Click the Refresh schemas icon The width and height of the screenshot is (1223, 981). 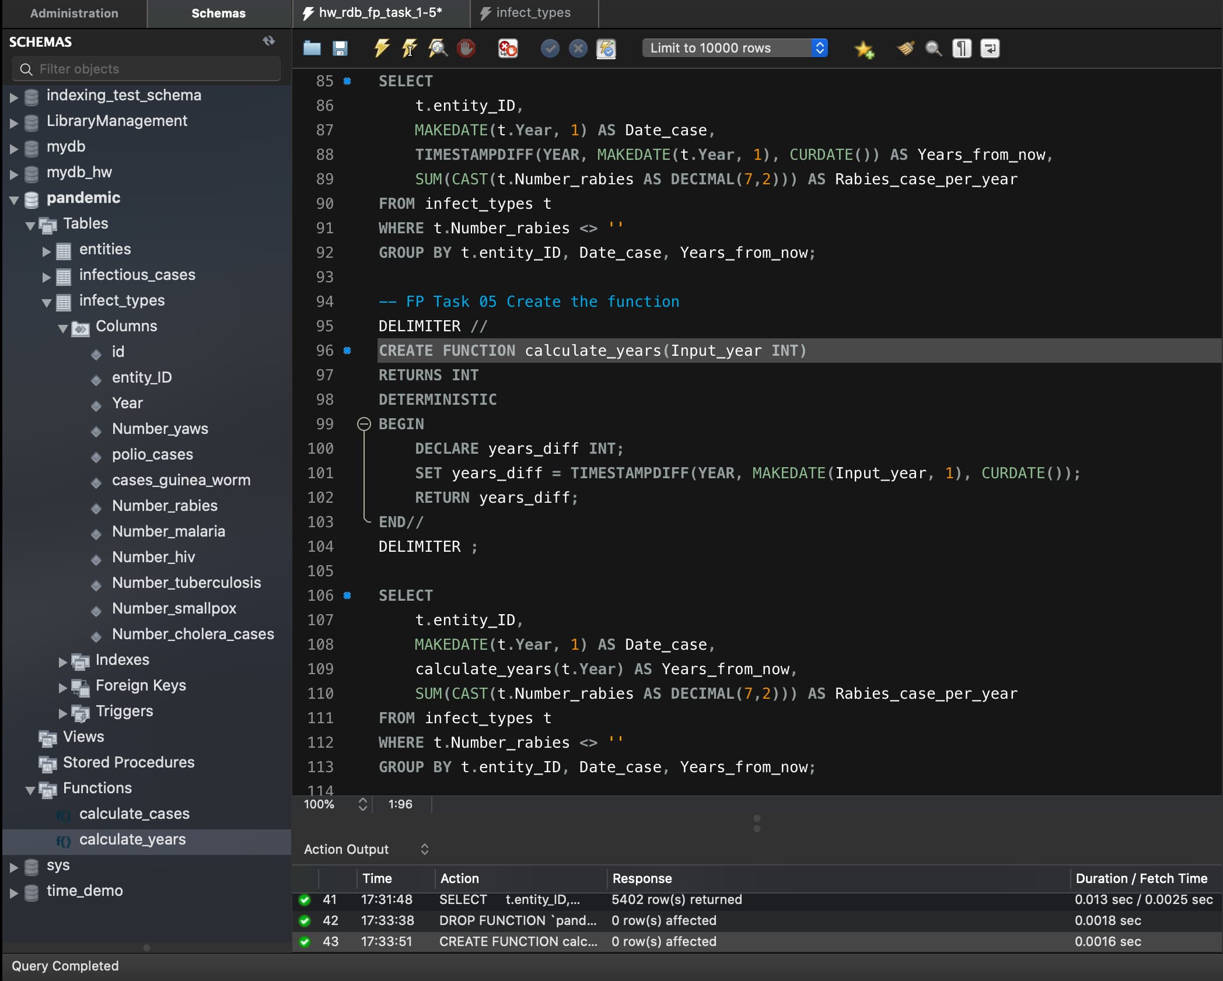pyautogui.click(x=268, y=41)
